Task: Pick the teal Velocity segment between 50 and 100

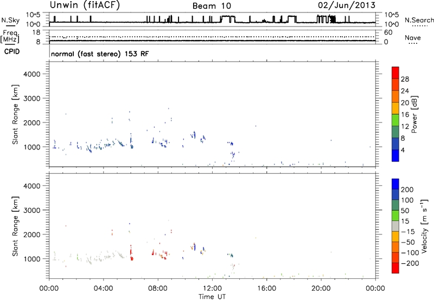Action: point(395,205)
